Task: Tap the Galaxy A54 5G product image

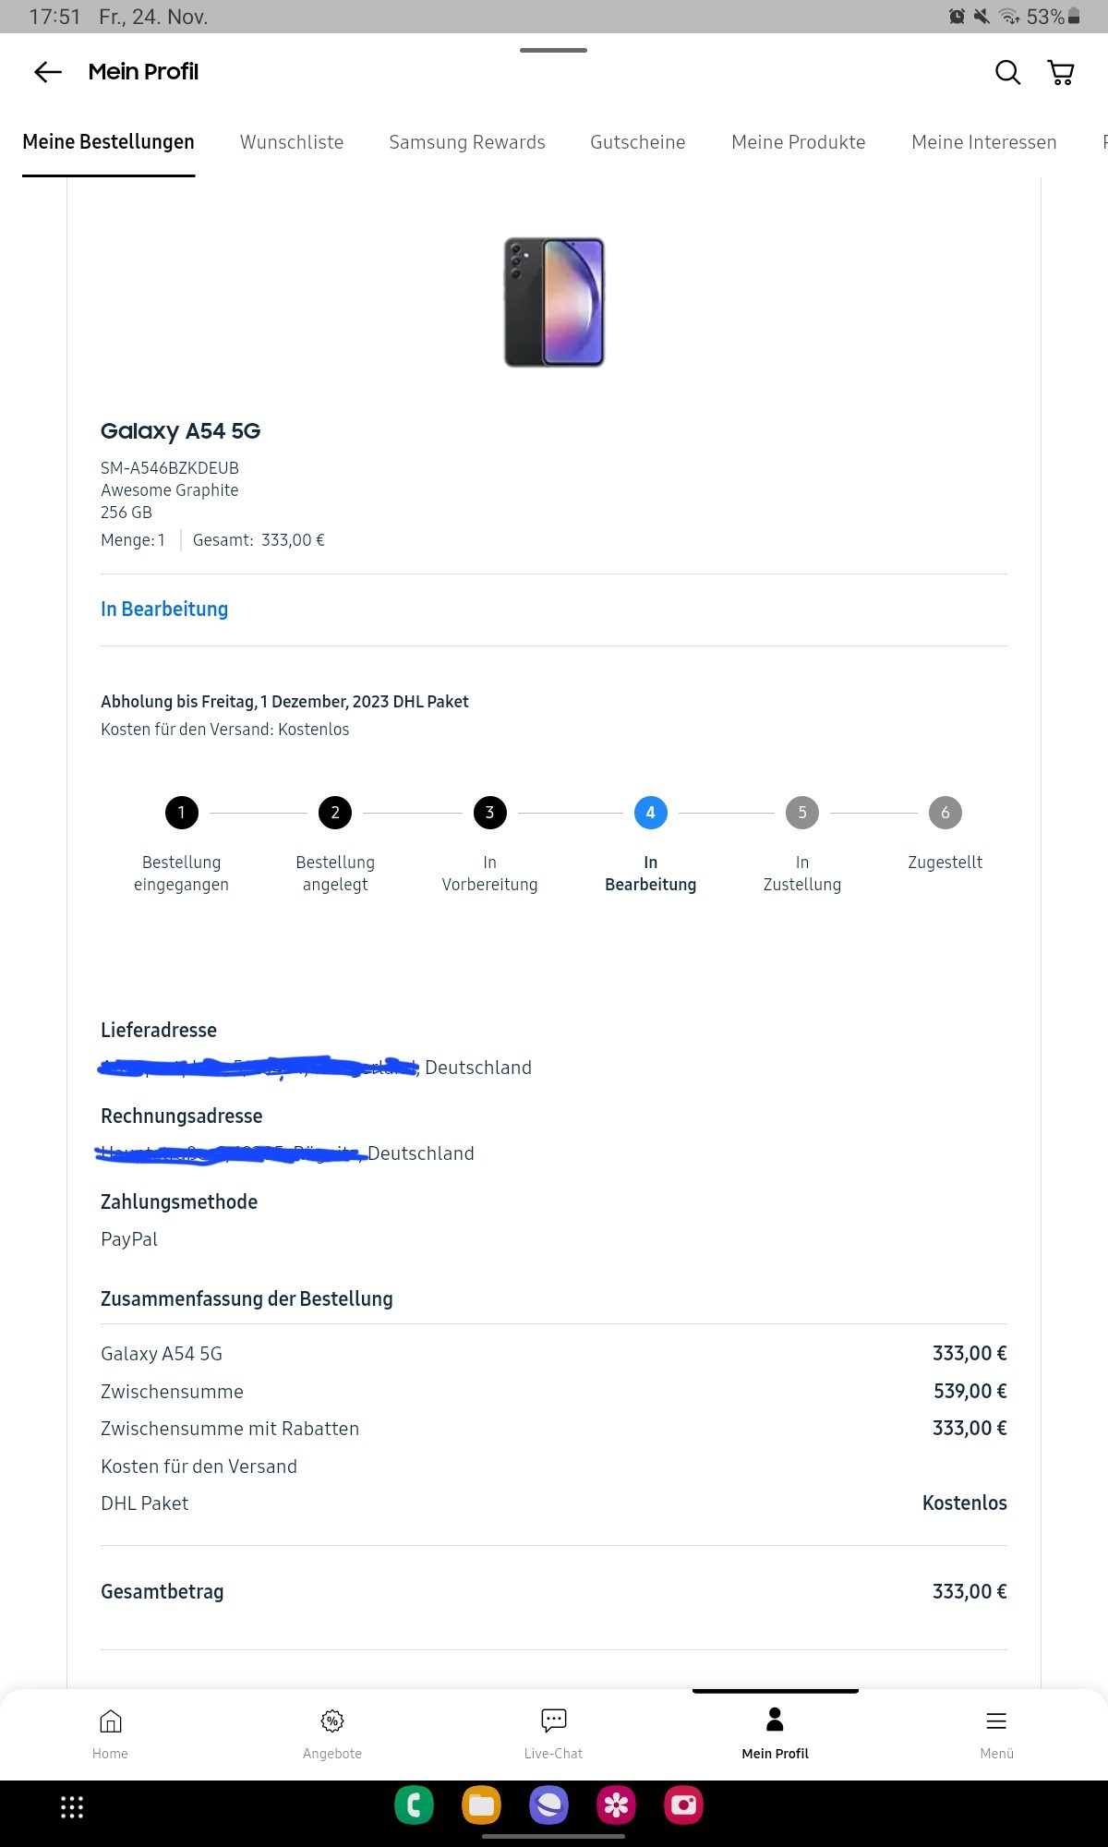Action: (554, 303)
